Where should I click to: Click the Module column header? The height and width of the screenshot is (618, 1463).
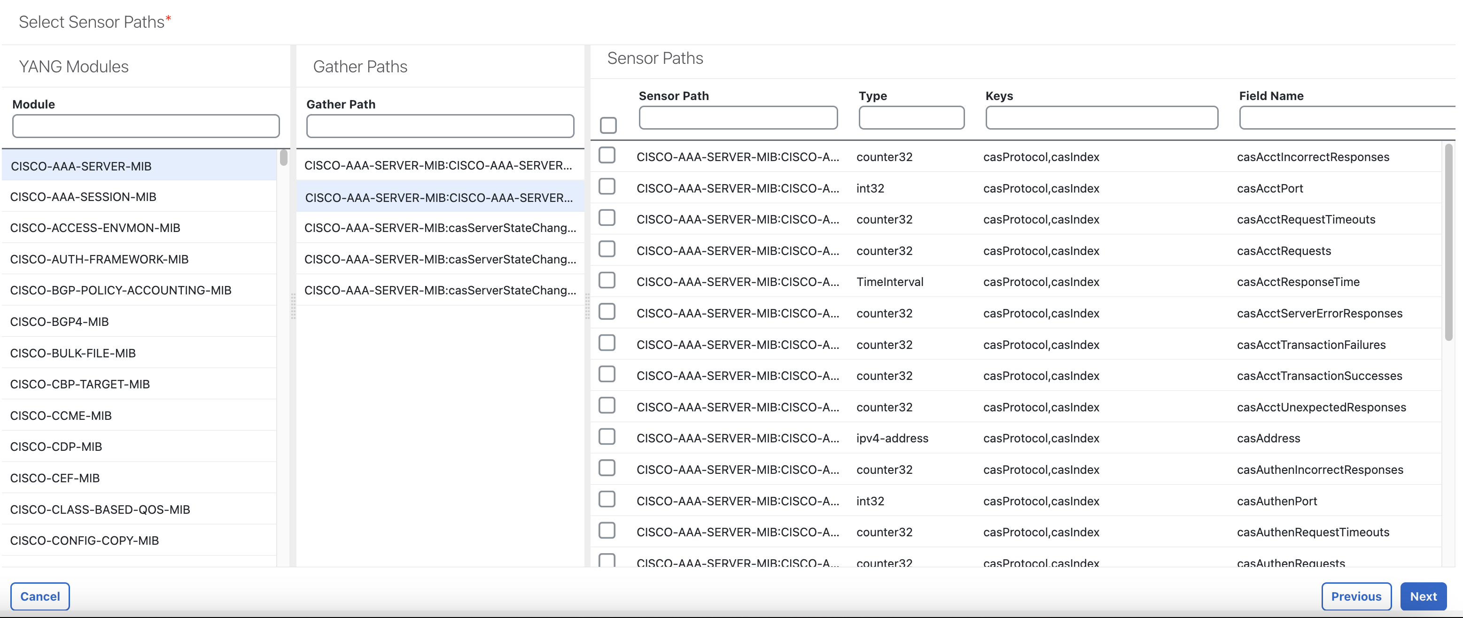click(33, 104)
